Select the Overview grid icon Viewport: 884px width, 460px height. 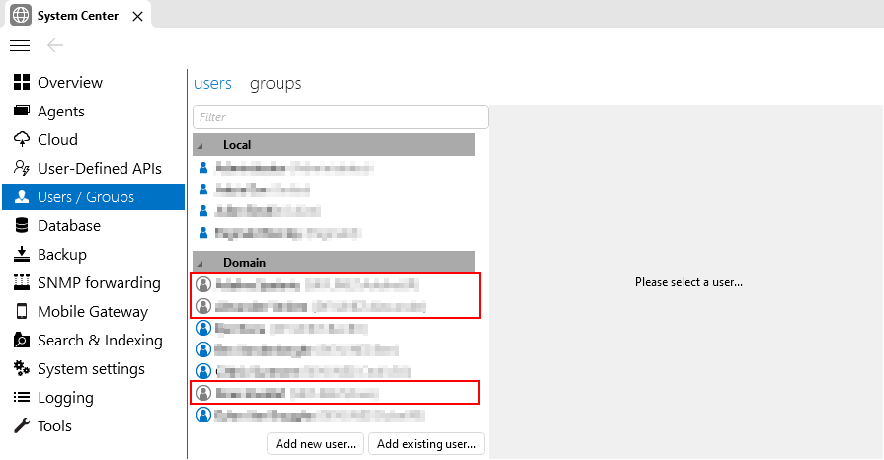click(22, 82)
